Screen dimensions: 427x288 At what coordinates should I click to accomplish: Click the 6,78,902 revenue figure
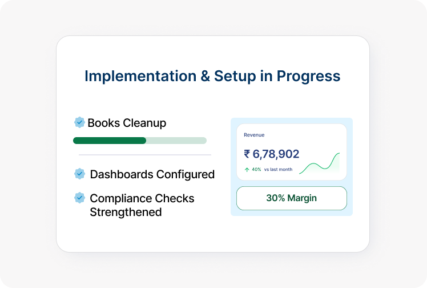(276, 154)
